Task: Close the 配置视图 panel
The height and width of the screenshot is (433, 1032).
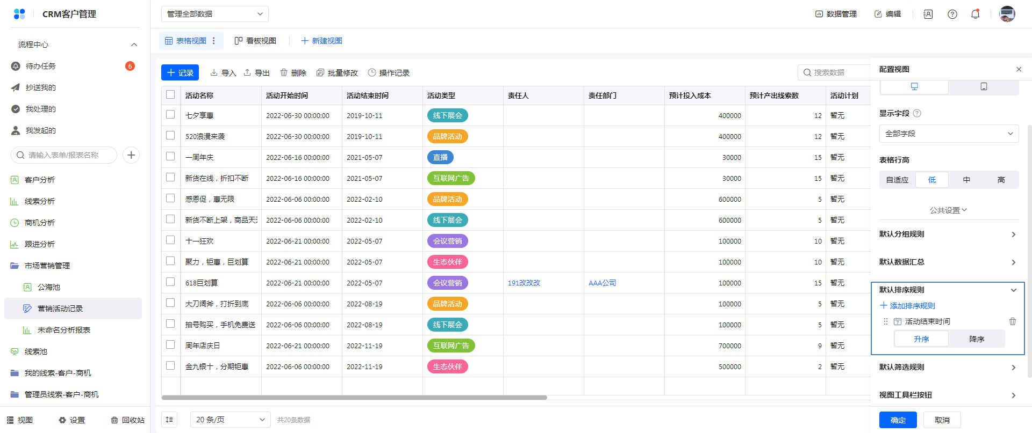Action: click(x=1019, y=69)
